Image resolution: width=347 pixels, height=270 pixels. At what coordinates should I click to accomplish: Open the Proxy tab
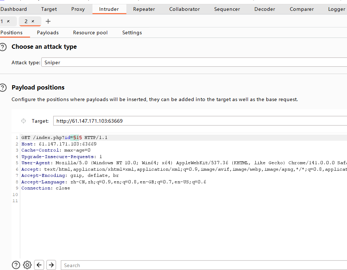click(x=78, y=9)
